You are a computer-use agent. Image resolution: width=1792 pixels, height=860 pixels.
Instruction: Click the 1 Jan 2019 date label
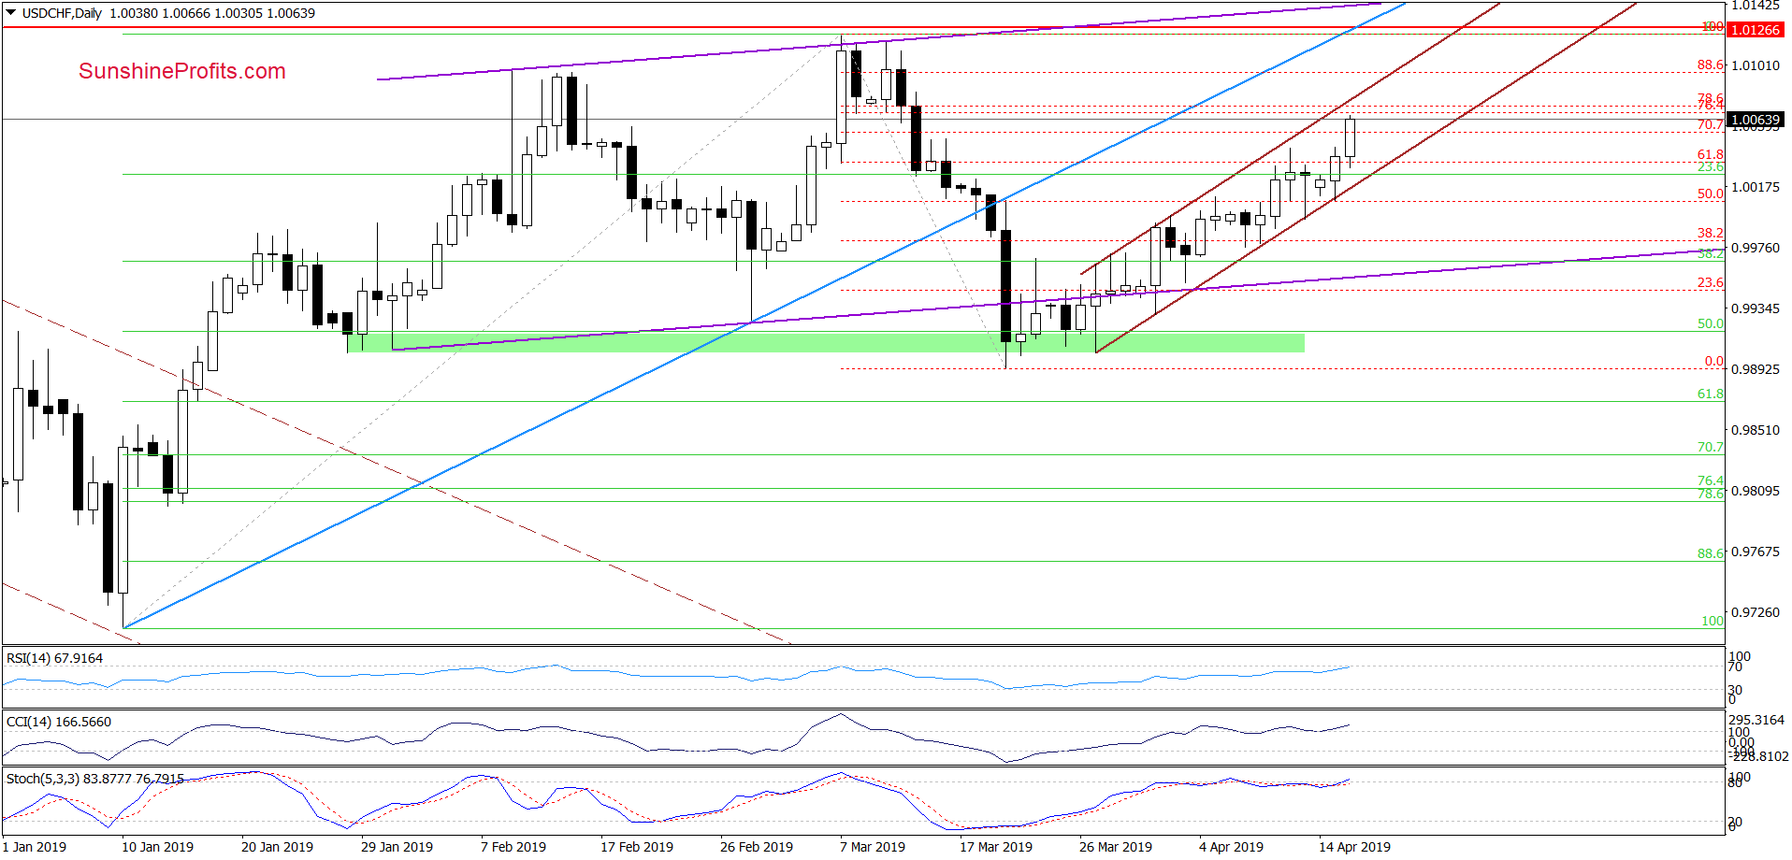tap(35, 847)
